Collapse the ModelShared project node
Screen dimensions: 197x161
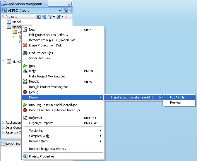point(3,27)
